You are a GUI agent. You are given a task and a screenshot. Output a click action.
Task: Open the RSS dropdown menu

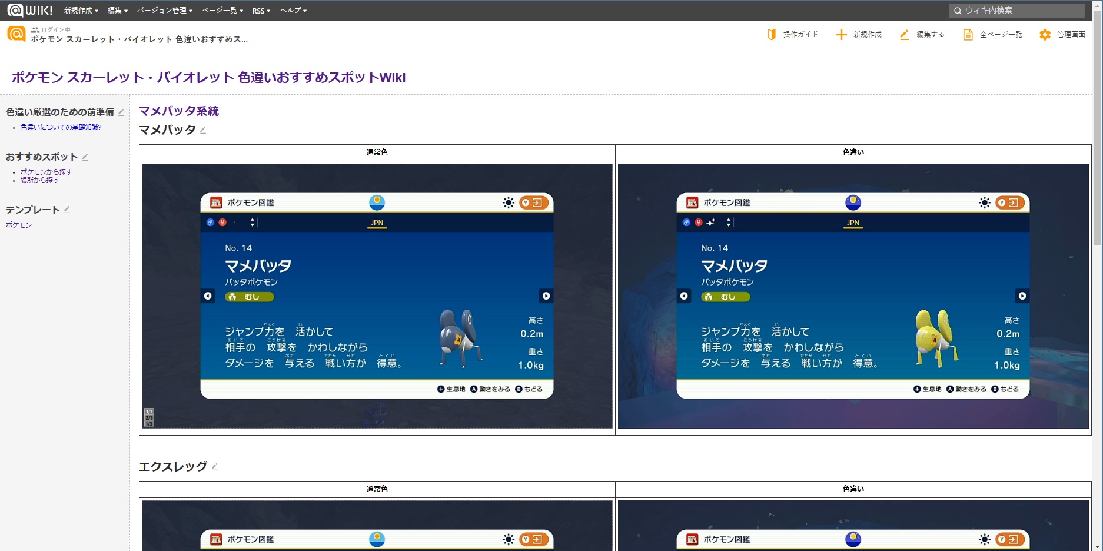[261, 11]
